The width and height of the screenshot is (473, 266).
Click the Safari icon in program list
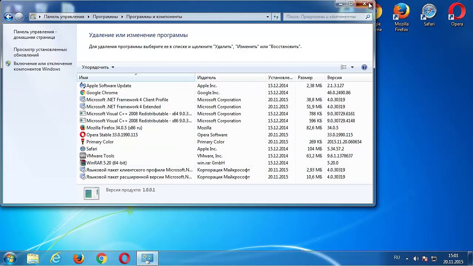[x=83, y=149]
